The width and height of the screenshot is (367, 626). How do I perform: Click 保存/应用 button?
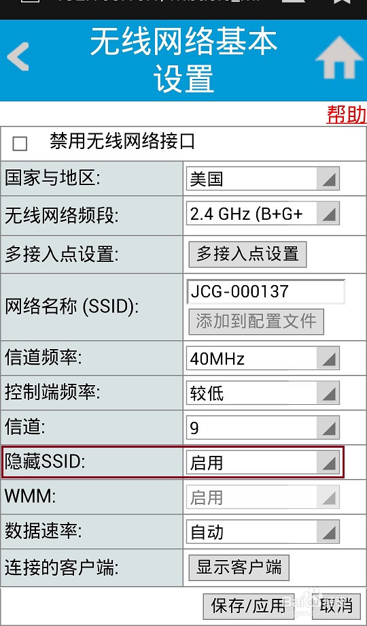(249, 606)
